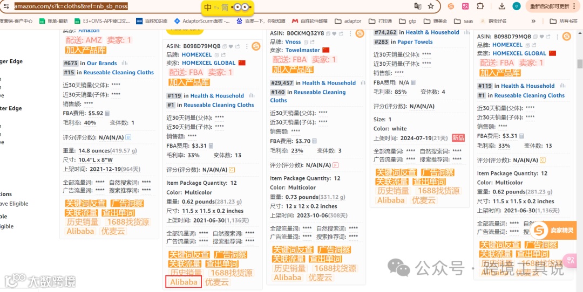Click 加入产品库 on the 配送: AMZ card
This screenshot has width=583, height=292.
coord(86,50)
